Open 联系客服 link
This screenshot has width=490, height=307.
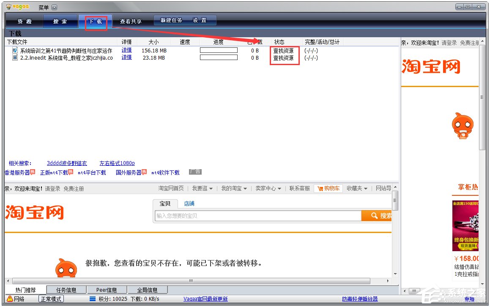point(300,188)
